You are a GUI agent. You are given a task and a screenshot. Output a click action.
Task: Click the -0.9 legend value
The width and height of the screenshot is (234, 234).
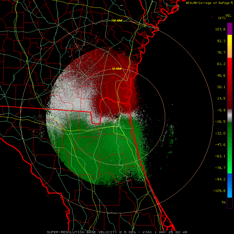221,110
